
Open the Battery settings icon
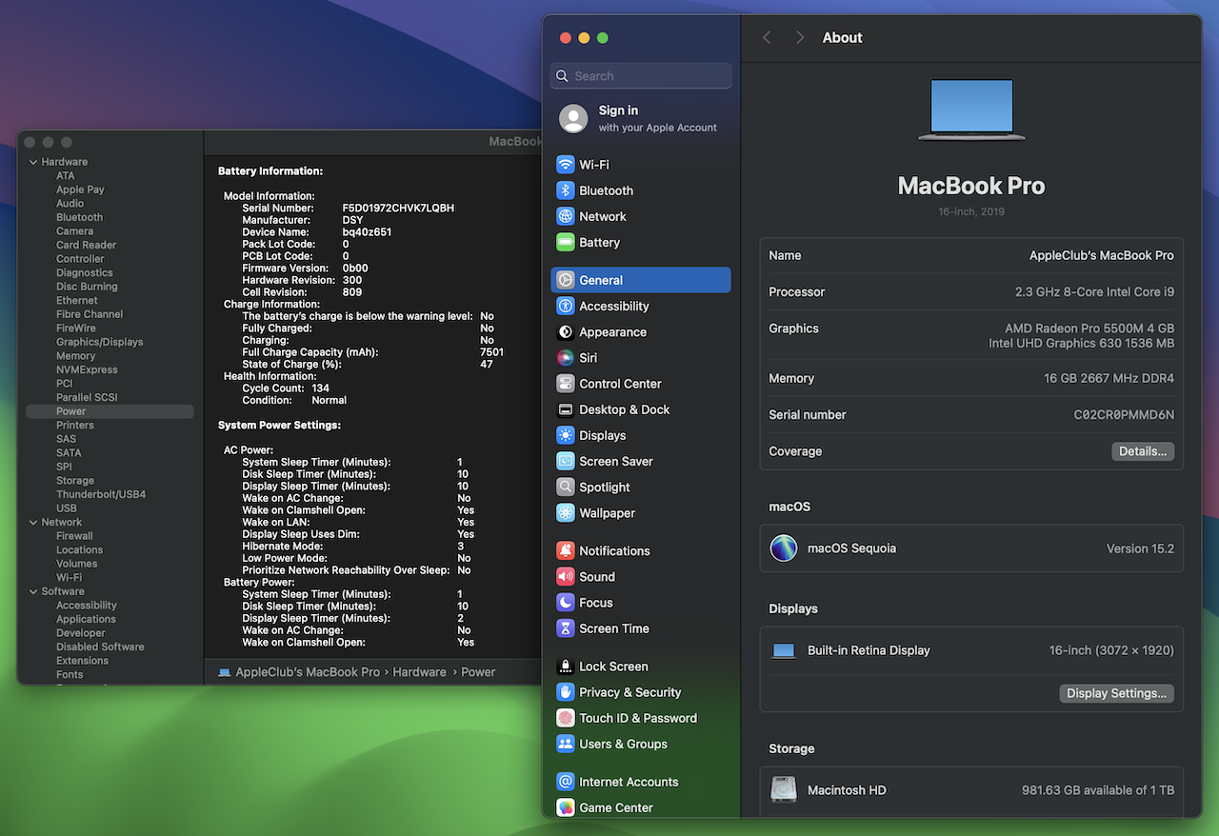tap(566, 242)
